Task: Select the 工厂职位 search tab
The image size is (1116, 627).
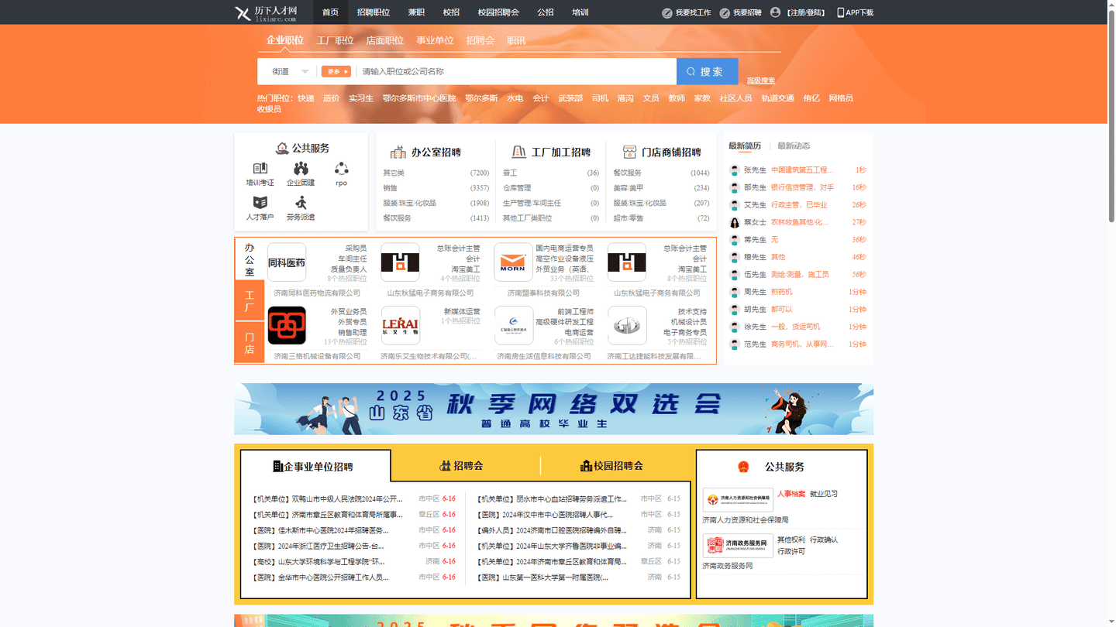Action: [335, 40]
